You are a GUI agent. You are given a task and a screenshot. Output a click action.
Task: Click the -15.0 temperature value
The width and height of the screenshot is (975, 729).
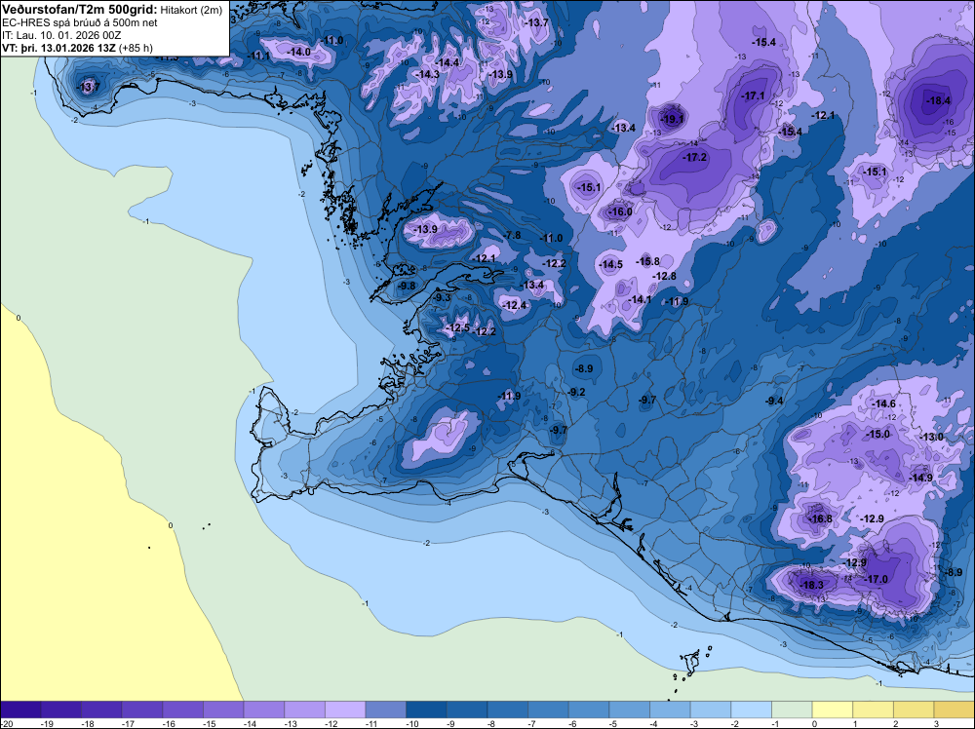(878, 435)
